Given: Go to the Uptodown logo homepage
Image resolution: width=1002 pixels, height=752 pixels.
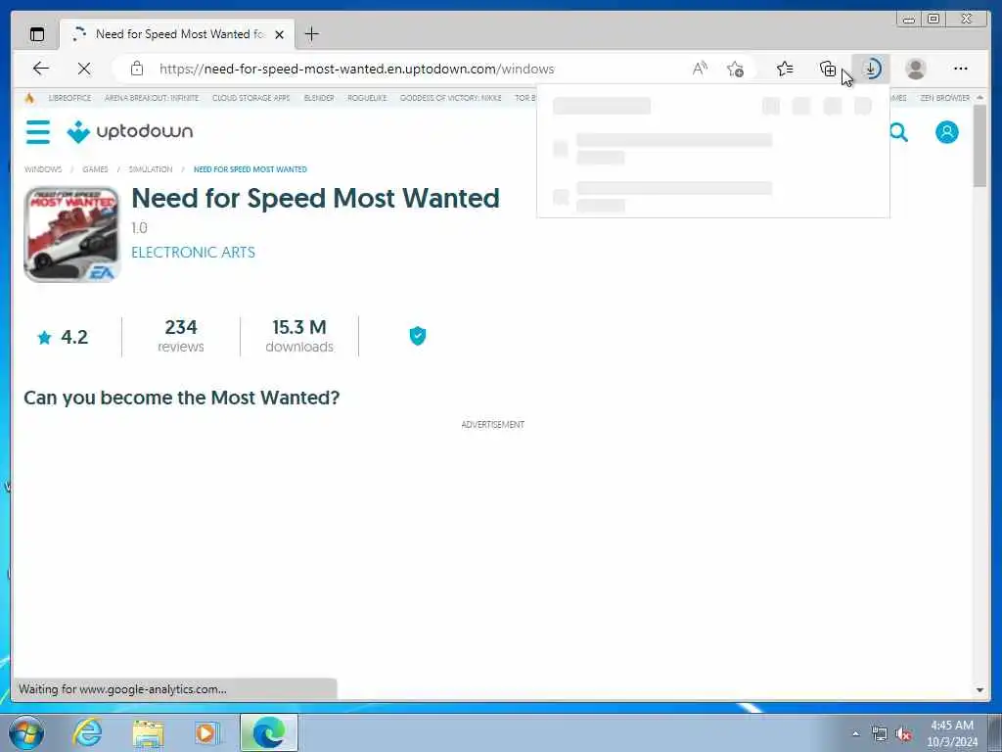Looking at the screenshot, I should [x=130, y=132].
